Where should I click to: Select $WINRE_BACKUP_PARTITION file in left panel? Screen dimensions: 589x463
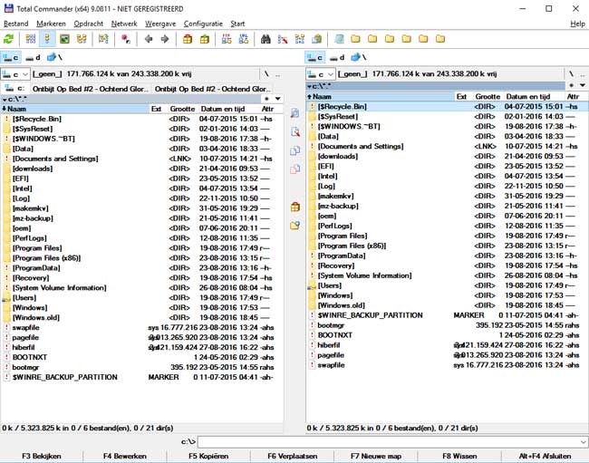[137, 377]
